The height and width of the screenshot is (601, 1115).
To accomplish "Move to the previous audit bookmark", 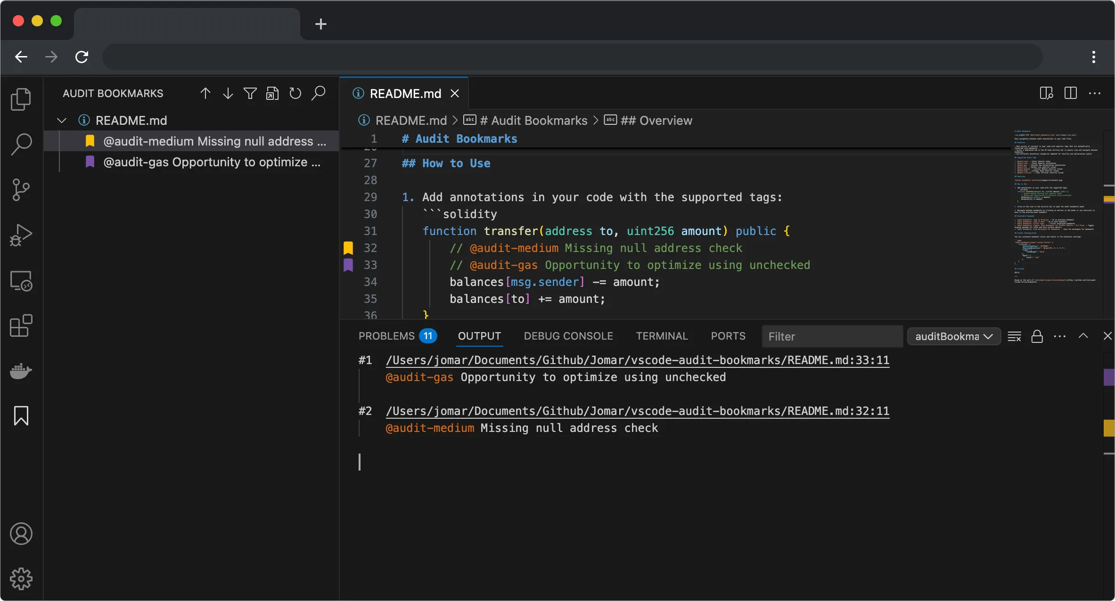I will pyautogui.click(x=205, y=93).
